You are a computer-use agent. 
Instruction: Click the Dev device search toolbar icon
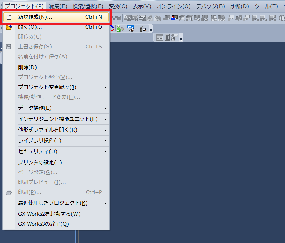click(x=127, y=18)
